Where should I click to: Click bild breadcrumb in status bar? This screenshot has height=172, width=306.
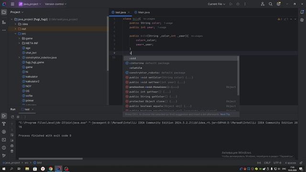tap(37, 162)
